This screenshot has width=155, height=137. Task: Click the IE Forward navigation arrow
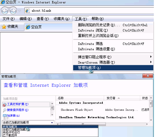[13, 10]
